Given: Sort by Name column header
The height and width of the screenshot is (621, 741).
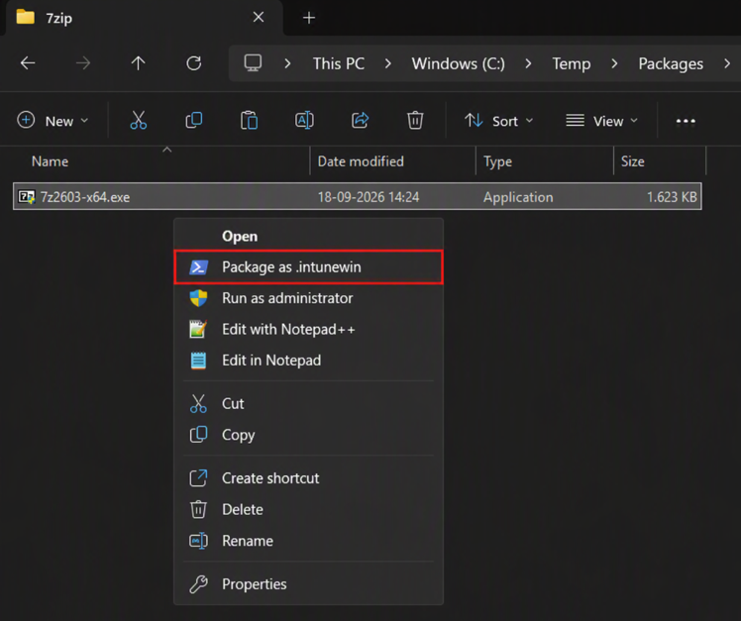Looking at the screenshot, I should coord(50,161).
